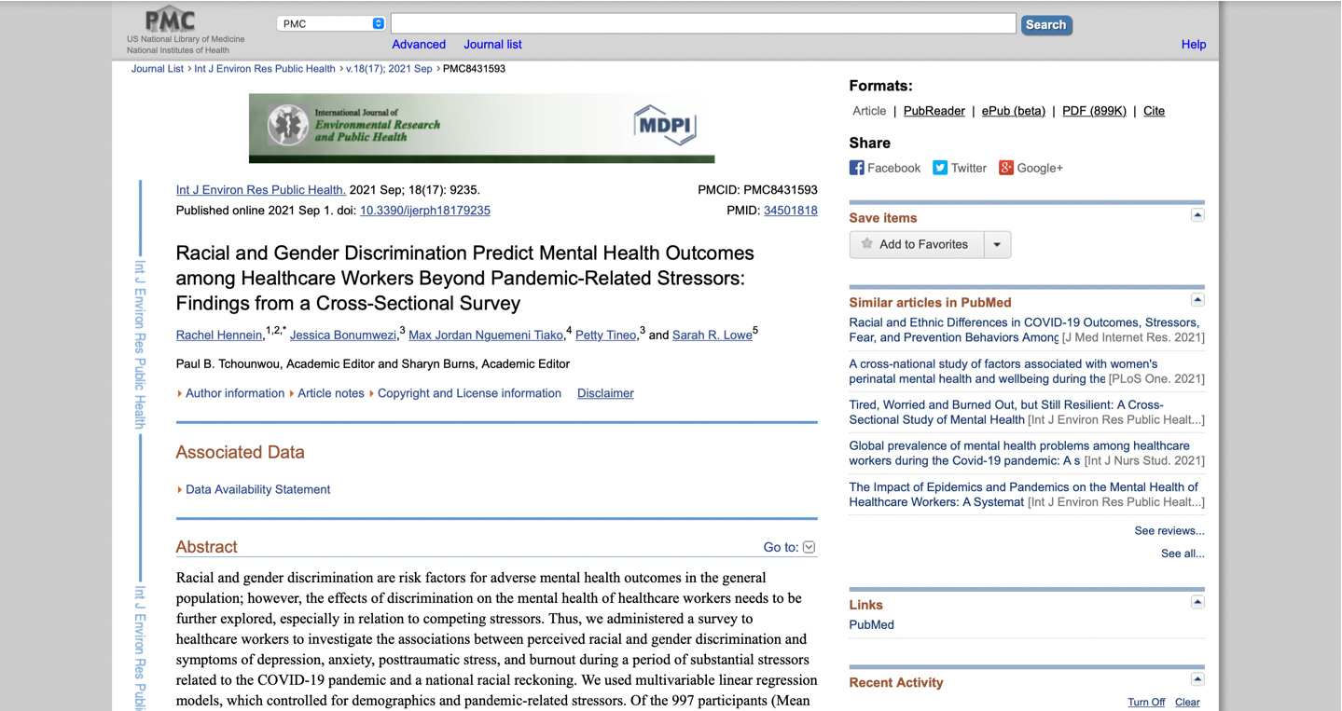
Task: Open the Disclaimer link
Action: [605, 393]
